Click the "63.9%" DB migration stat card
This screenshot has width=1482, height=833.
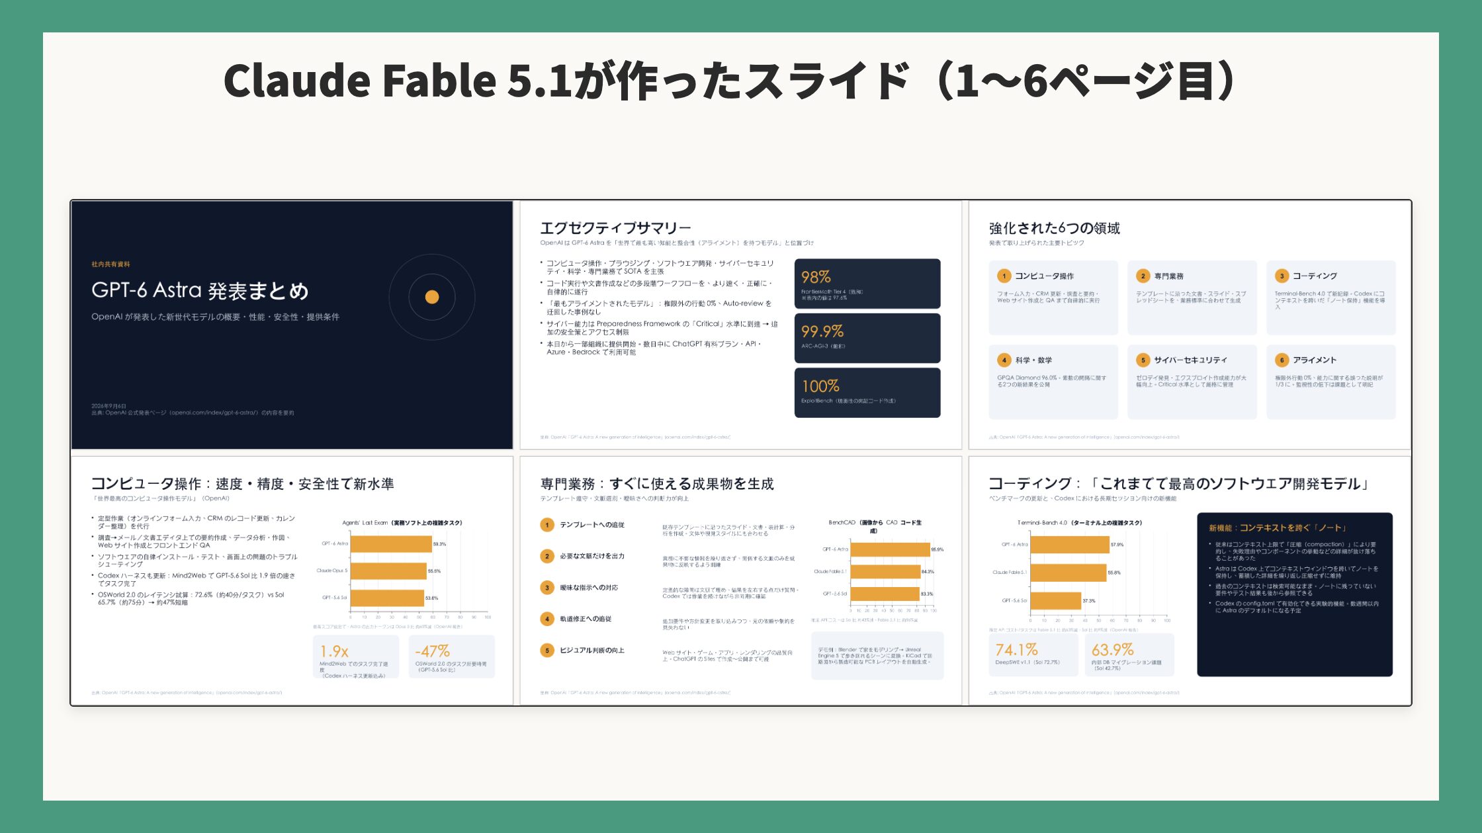point(1129,655)
